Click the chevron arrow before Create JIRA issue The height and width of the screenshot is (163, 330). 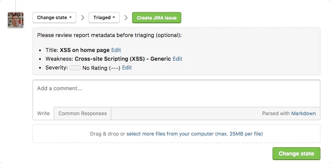pyautogui.click(x=126, y=17)
